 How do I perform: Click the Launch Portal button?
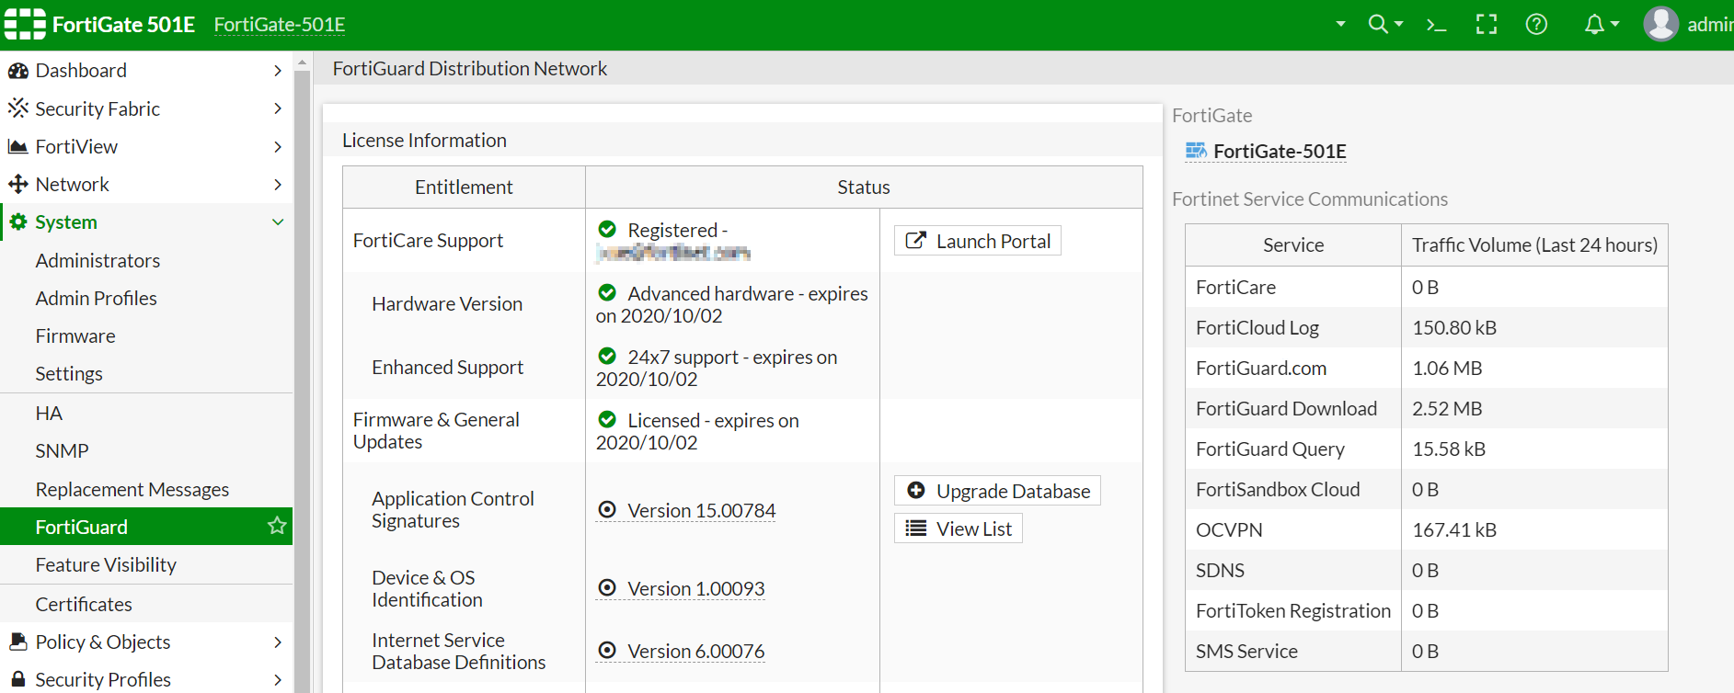pyautogui.click(x=978, y=241)
